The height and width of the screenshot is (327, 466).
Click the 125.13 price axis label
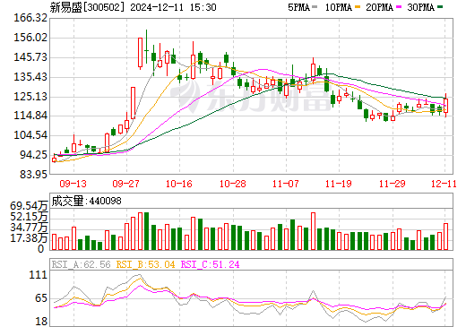30,97
